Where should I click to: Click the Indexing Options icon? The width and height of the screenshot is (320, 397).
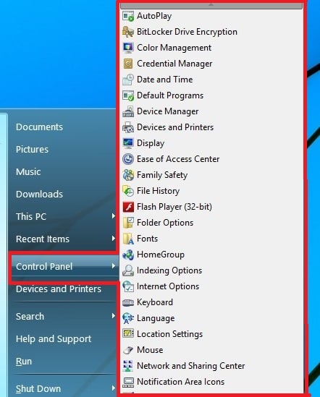click(128, 270)
